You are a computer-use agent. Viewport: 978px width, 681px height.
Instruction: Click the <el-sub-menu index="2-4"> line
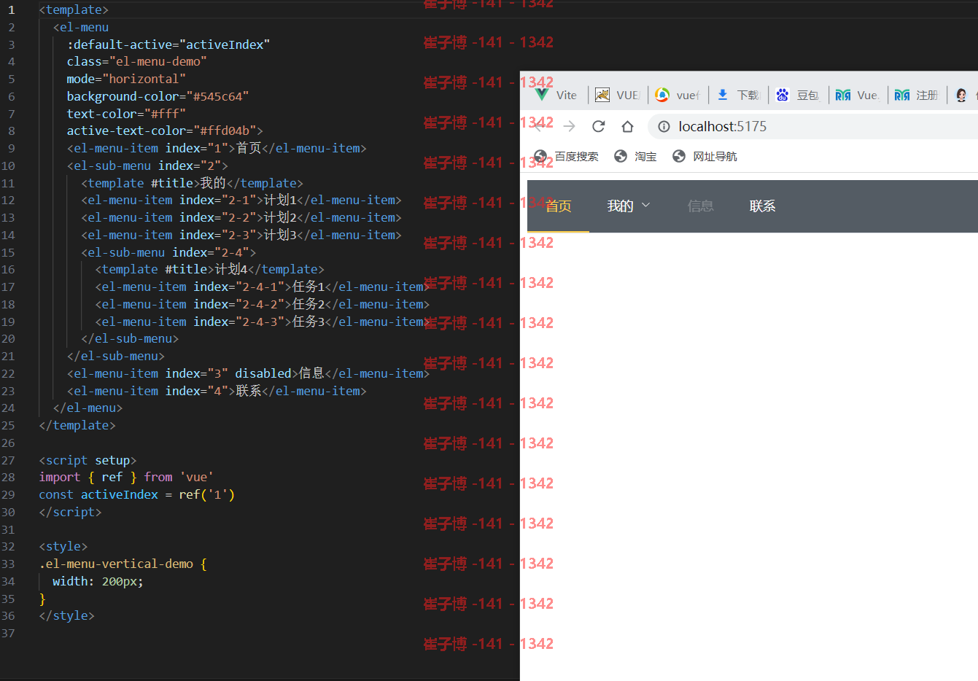click(168, 252)
